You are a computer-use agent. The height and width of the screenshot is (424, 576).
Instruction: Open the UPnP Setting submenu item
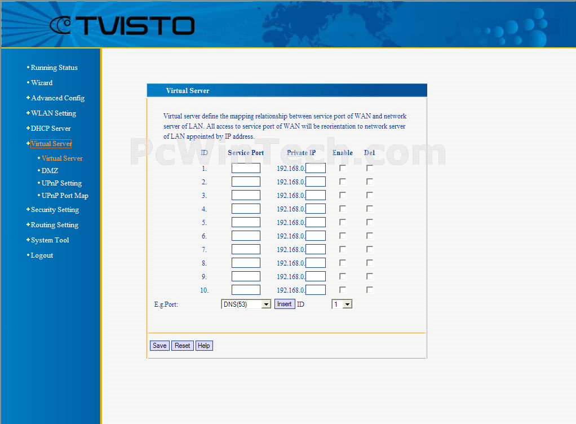tap(61, 183)
